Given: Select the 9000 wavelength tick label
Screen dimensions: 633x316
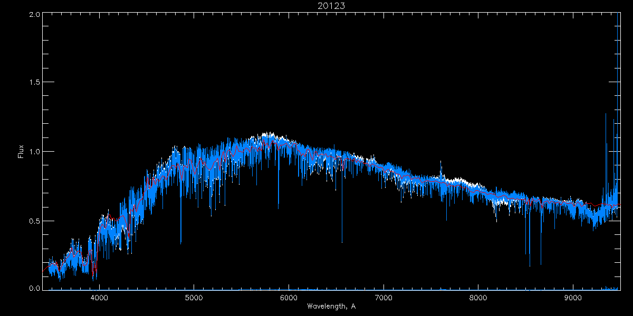Looking at the screenshot, I should click(x=573, y=298).
